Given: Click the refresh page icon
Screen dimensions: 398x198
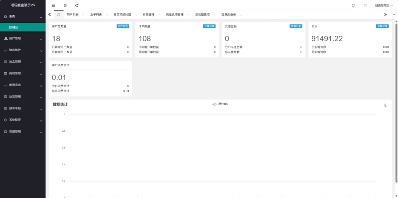Looking at the screenshot, I should [x=77, y=5].
